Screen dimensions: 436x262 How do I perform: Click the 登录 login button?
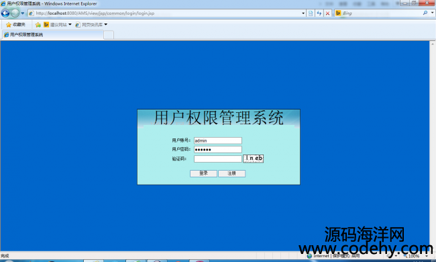[203, 173]
